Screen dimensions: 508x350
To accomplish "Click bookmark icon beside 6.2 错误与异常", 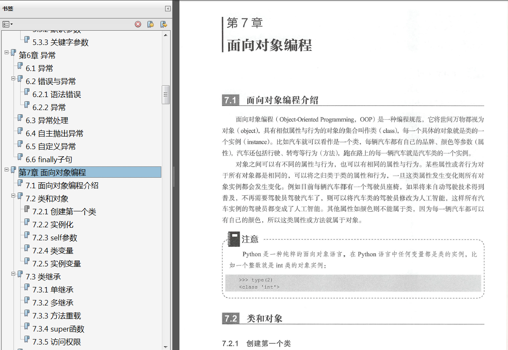I will pyautogui.click(x=20, y=79).
